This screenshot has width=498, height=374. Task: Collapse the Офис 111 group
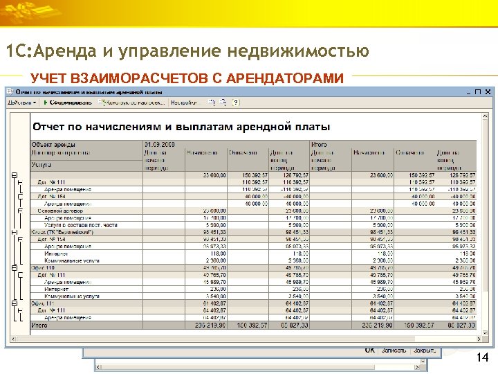tap(15, 303)
